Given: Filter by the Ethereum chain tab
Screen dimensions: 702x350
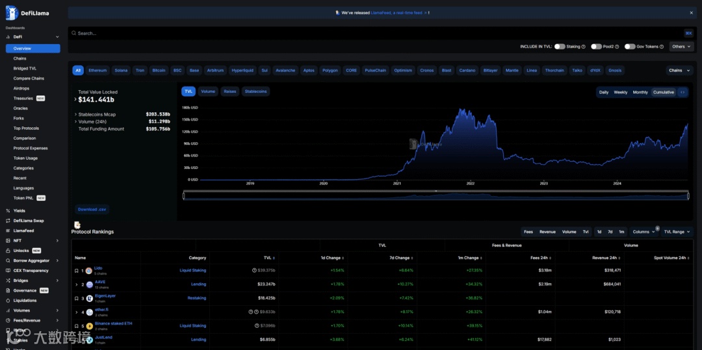Looking at the screenshot, I should [x=97, y=70].
